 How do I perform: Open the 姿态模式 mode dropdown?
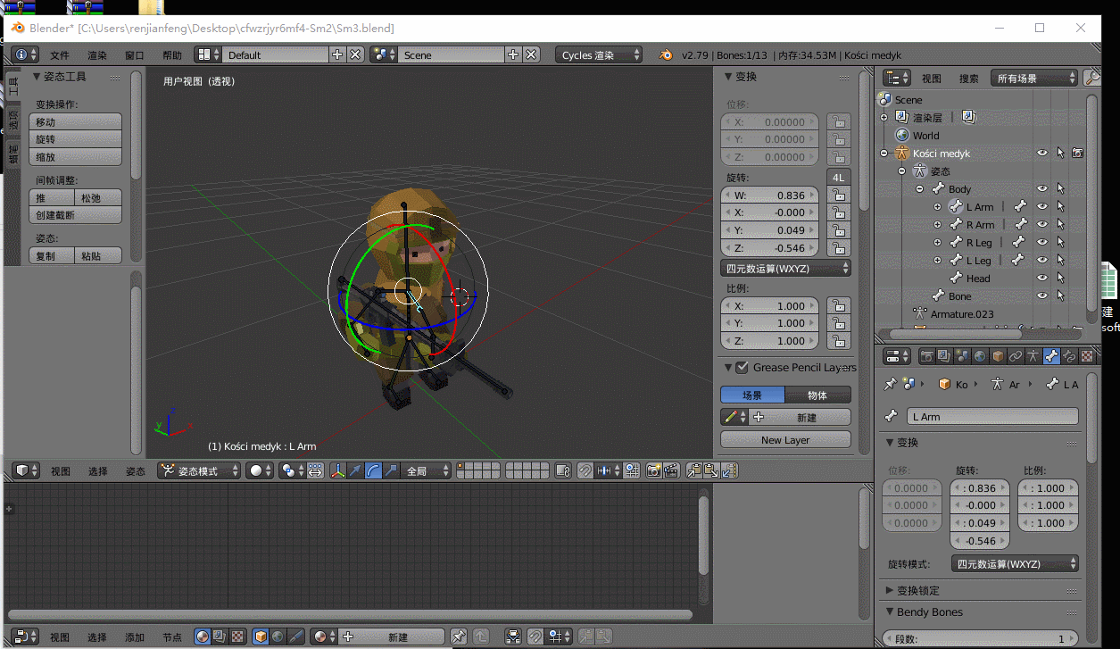tap(199, 470)
